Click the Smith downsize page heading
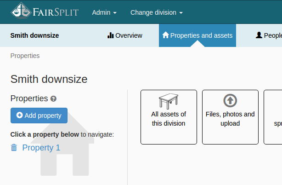 (49, 79)
